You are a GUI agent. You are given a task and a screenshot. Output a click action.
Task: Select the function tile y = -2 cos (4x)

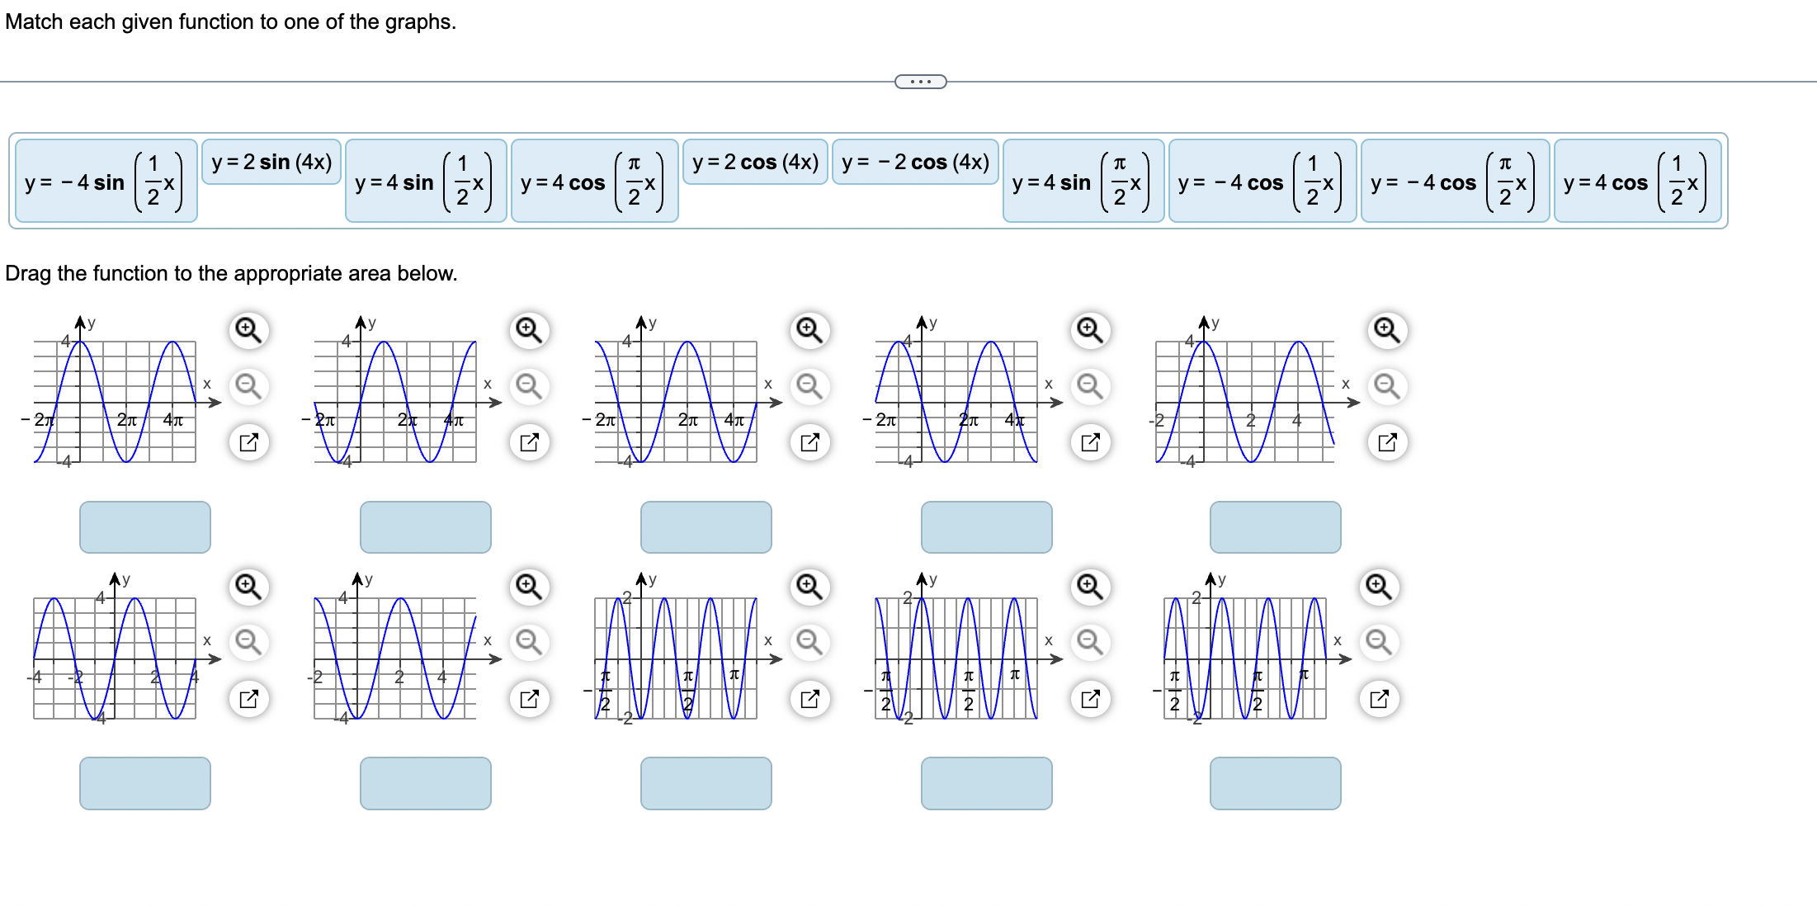(916, 162)
